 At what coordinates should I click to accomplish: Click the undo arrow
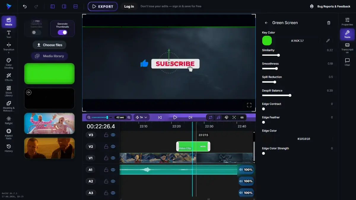(25, 7)
